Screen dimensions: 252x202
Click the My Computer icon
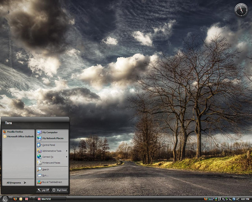39,132
